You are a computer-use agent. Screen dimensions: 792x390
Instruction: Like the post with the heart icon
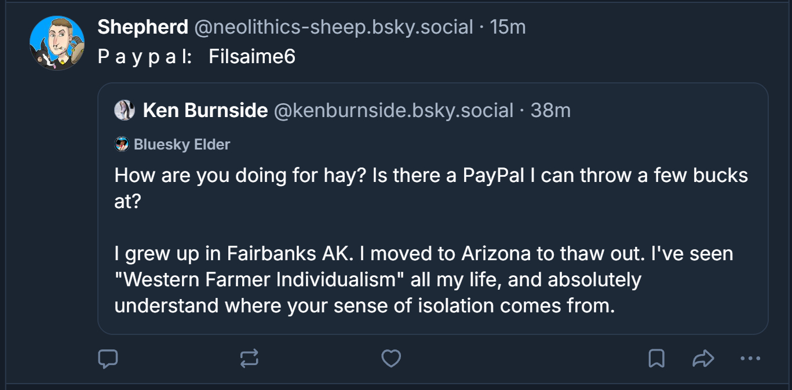coord(391,359)
